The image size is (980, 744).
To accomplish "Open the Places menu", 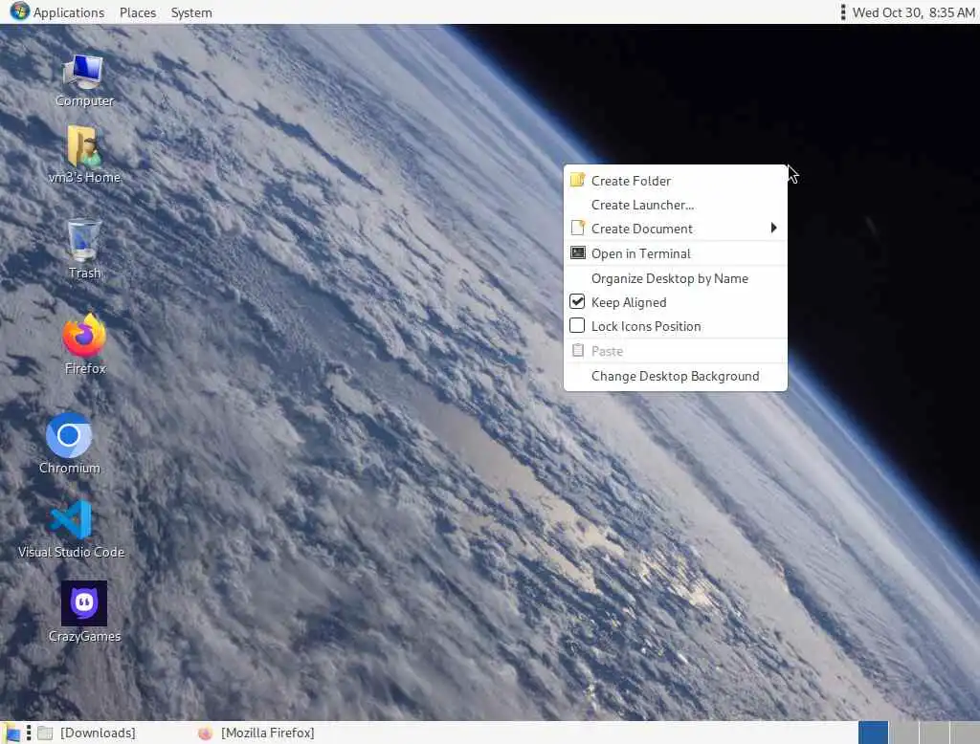I will 138,12.
